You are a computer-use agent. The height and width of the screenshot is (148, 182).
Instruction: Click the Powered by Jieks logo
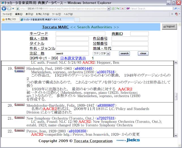pos(128,140)
